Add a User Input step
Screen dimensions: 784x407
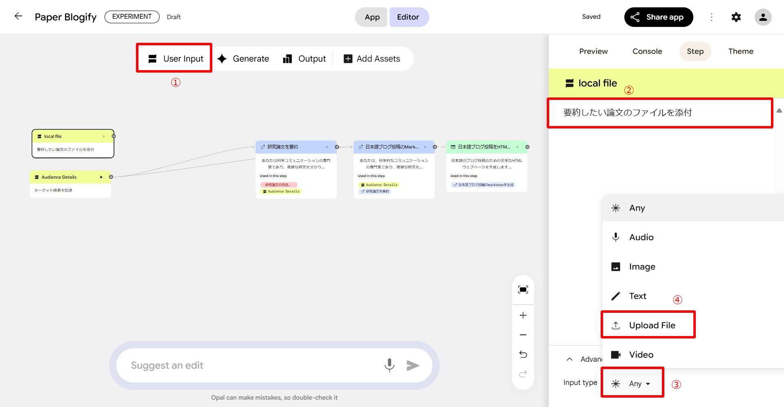pos(175,59)
